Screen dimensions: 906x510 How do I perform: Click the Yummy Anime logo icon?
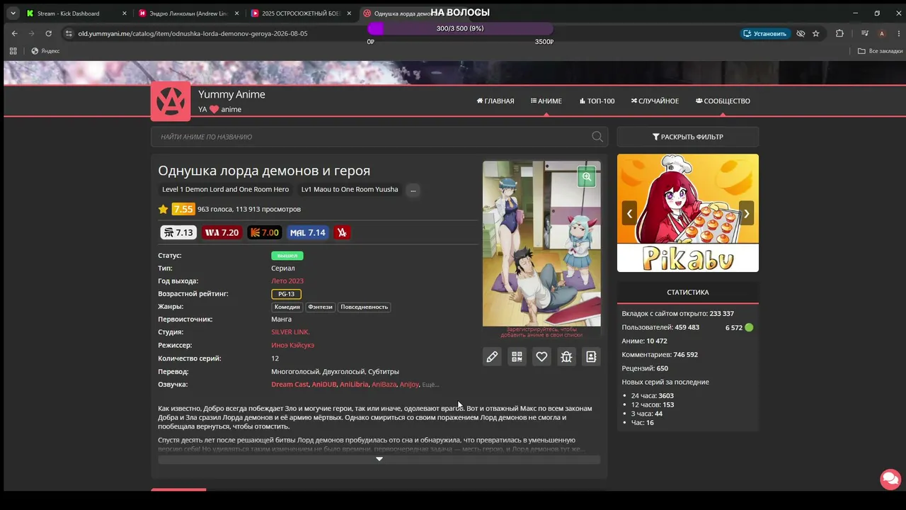click(x=171, y=101)
